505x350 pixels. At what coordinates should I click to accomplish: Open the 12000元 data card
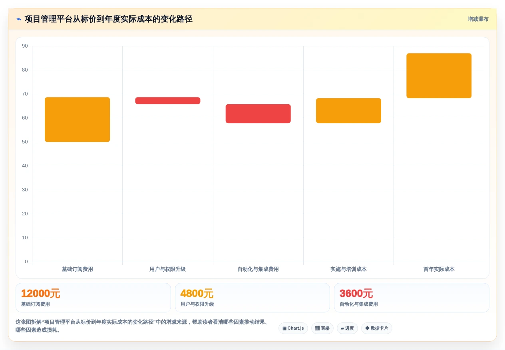point(93,298)
